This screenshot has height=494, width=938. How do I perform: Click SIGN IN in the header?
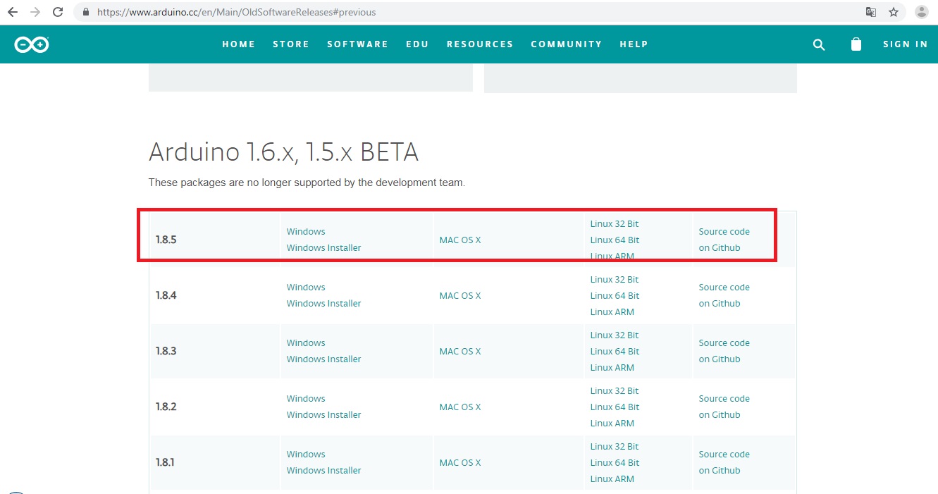(x=905, y=44)
